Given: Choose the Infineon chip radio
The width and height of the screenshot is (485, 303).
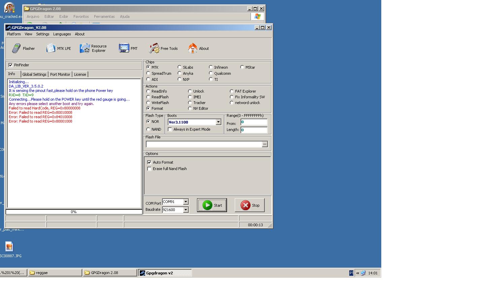Looking at the screenshot, I should (x=211, y=67).
